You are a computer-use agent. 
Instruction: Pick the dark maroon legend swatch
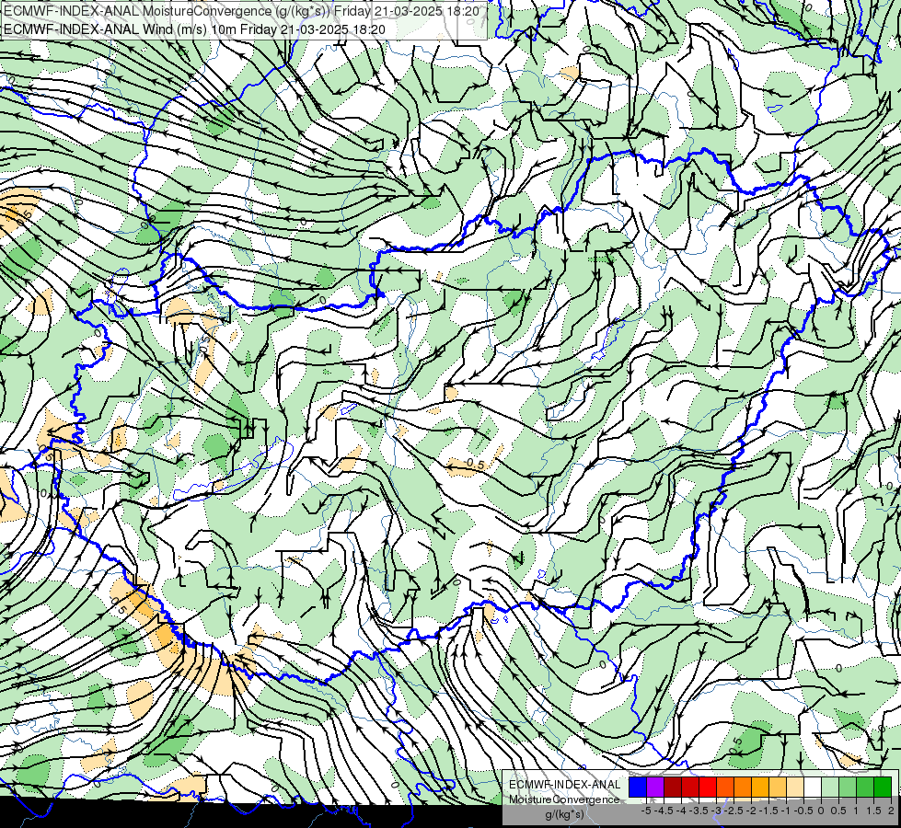[673, 788]
